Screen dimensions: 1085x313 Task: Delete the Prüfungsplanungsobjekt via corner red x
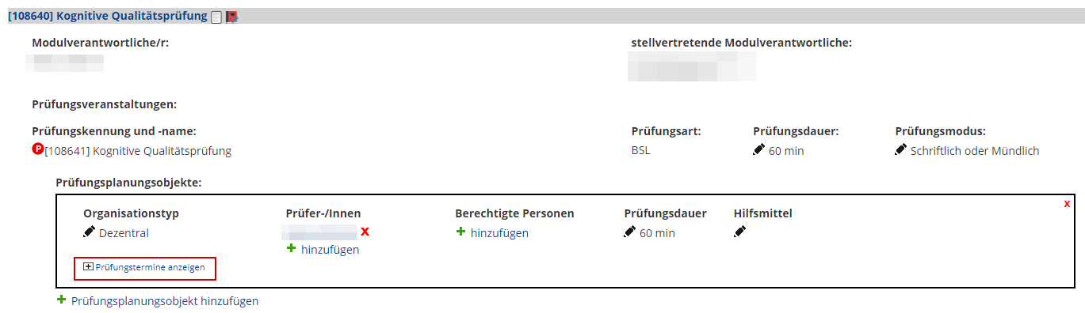pos(1067,204)
